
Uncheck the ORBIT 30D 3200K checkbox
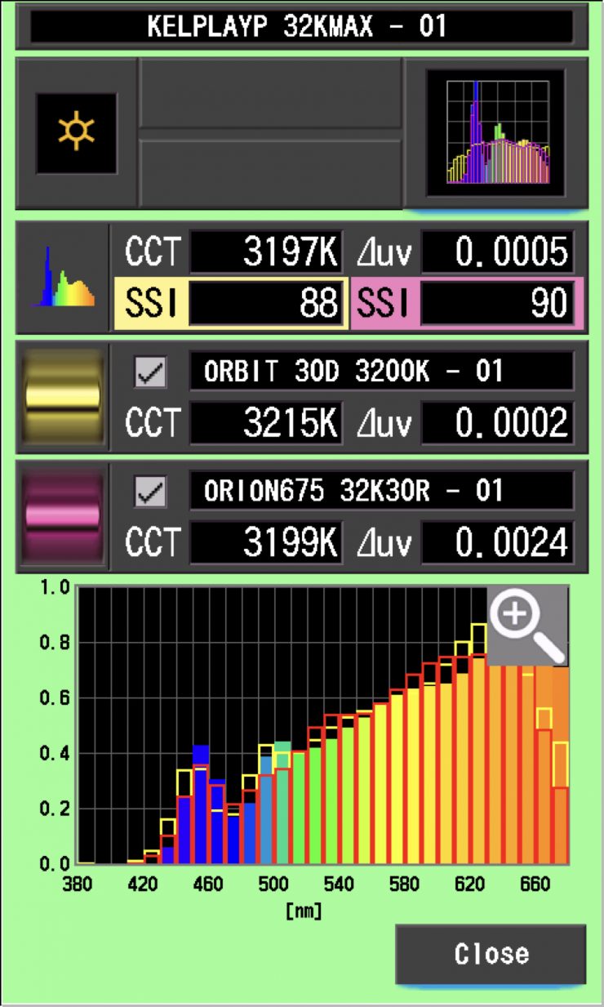pyautogui.click(x=150, y=373)
